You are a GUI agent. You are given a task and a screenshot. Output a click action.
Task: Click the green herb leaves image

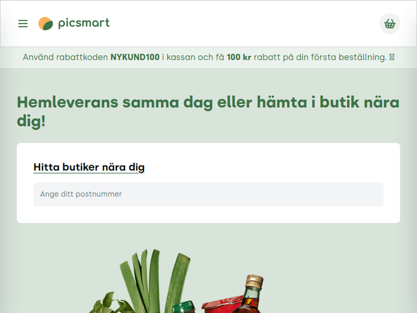pyautogui.click(x=111, y=303)
